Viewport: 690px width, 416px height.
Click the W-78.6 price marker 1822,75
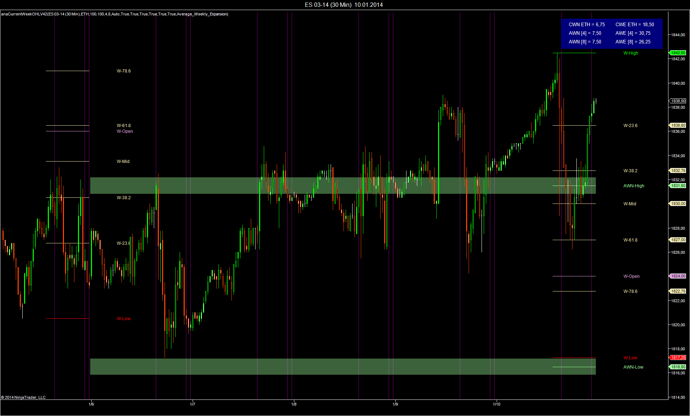pos(678,291)
